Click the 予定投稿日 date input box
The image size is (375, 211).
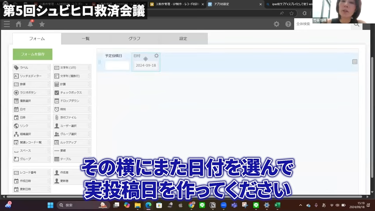coord(117,65)
